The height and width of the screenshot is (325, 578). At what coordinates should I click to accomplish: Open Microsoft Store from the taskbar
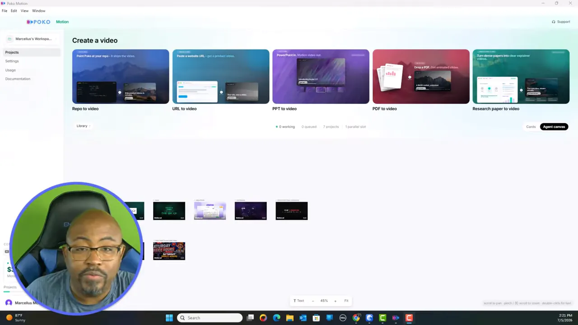coord(316,318)
